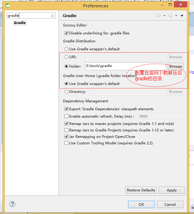Click the forward navigation arrow icon

[x=170, y=16]
